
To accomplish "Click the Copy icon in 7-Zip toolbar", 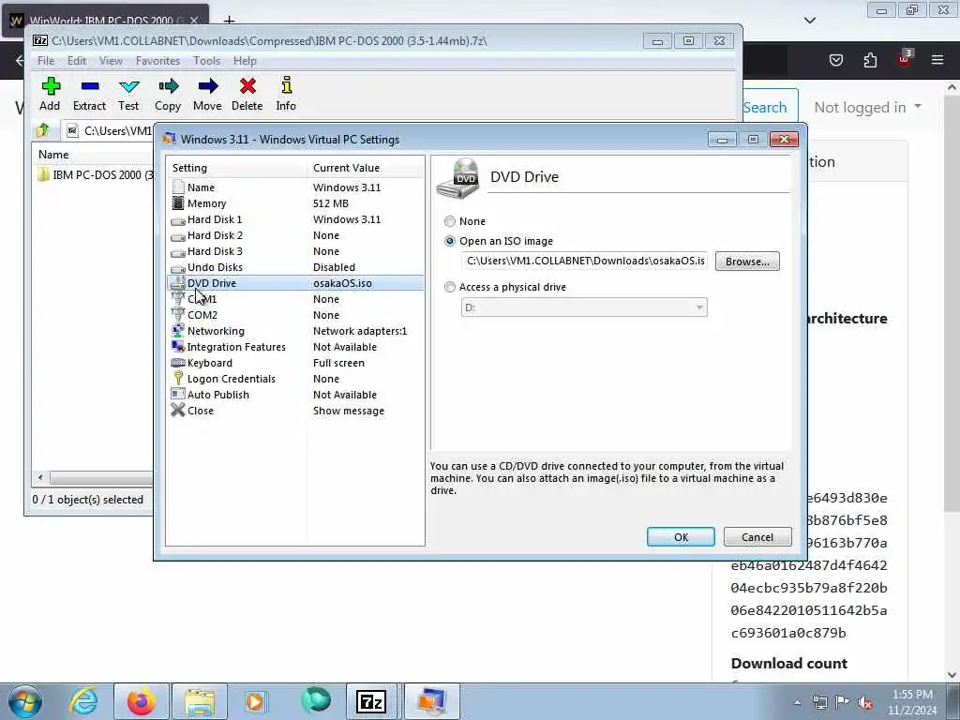I will tap(168, 94).
